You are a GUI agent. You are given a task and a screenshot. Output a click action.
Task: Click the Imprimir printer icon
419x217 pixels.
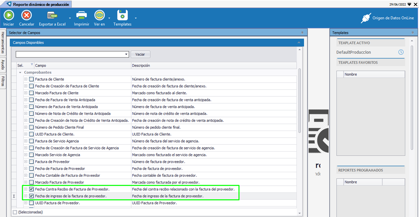click(x=82, y=15)
